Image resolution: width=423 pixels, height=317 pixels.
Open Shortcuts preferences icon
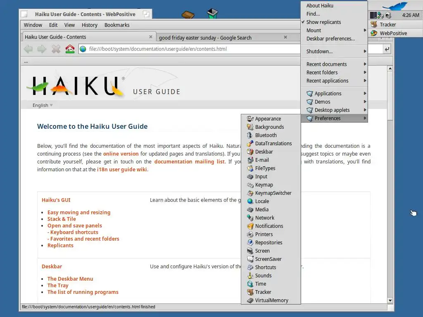click(x=250, y=267)
